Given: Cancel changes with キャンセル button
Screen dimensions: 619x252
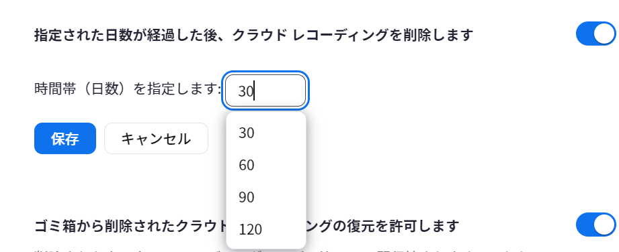Looking at the screenshot, I should 156,138.
